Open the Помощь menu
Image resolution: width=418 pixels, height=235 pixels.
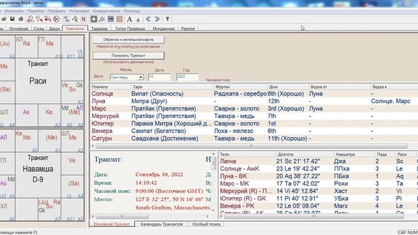132,11
